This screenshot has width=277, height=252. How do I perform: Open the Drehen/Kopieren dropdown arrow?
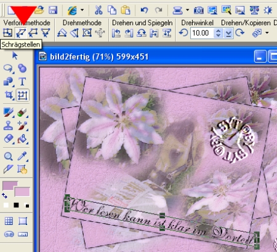267,33
